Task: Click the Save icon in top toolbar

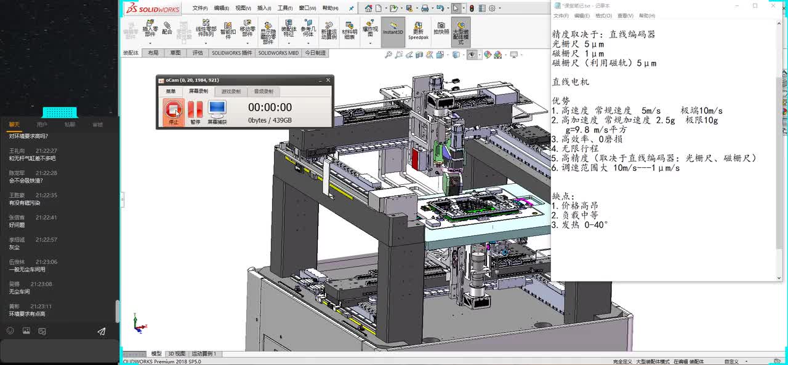Action: pos(409,9)
